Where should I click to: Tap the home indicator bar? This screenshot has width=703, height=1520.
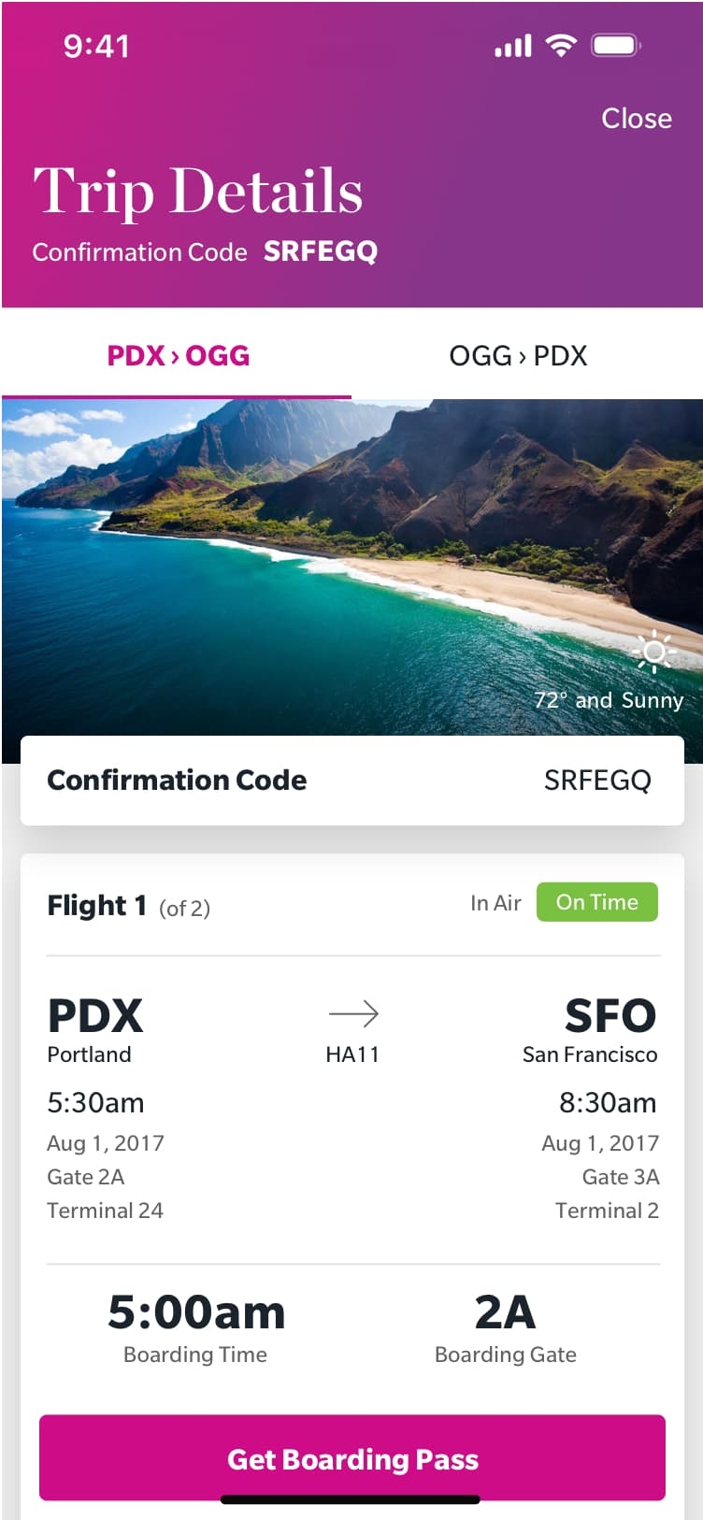coord(351,1499)
